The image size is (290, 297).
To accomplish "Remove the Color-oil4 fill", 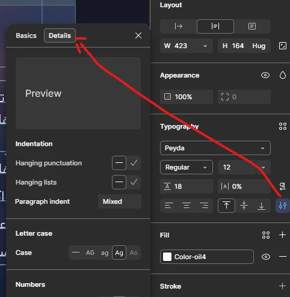I will click(x=283, y=257).
